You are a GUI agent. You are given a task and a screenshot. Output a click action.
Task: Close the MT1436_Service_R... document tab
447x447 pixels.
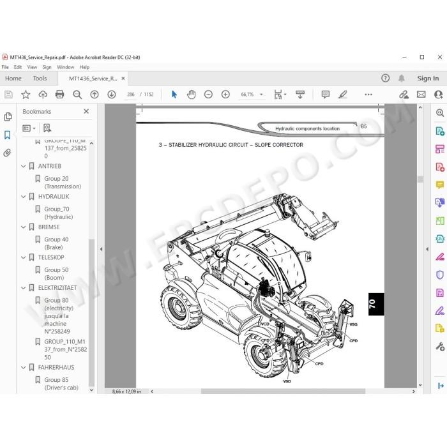click(123, 78)
